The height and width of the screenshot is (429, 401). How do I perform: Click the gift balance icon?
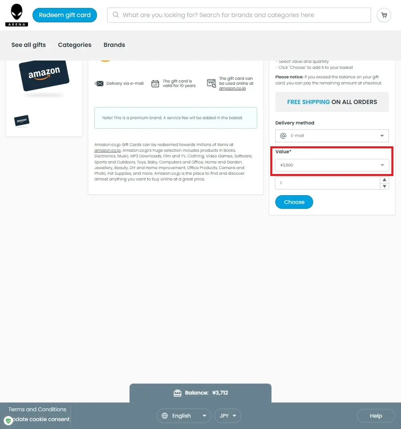pos(177,393)
